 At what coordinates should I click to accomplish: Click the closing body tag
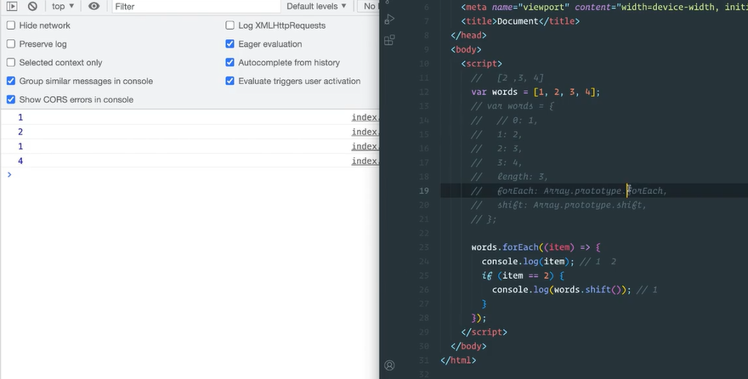(469, 346)
